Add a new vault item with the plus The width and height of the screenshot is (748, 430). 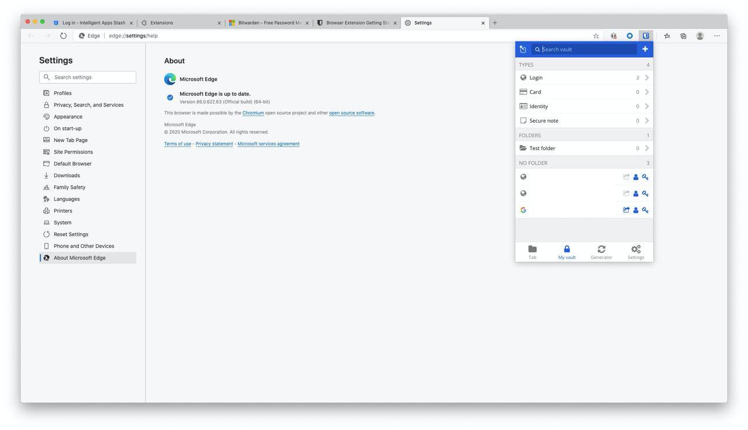click(x=645, y=49)
